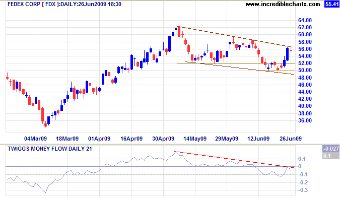340x199 pixels.
Task: Select the 60.00 price axis label
Action: (x=305, y=34)
